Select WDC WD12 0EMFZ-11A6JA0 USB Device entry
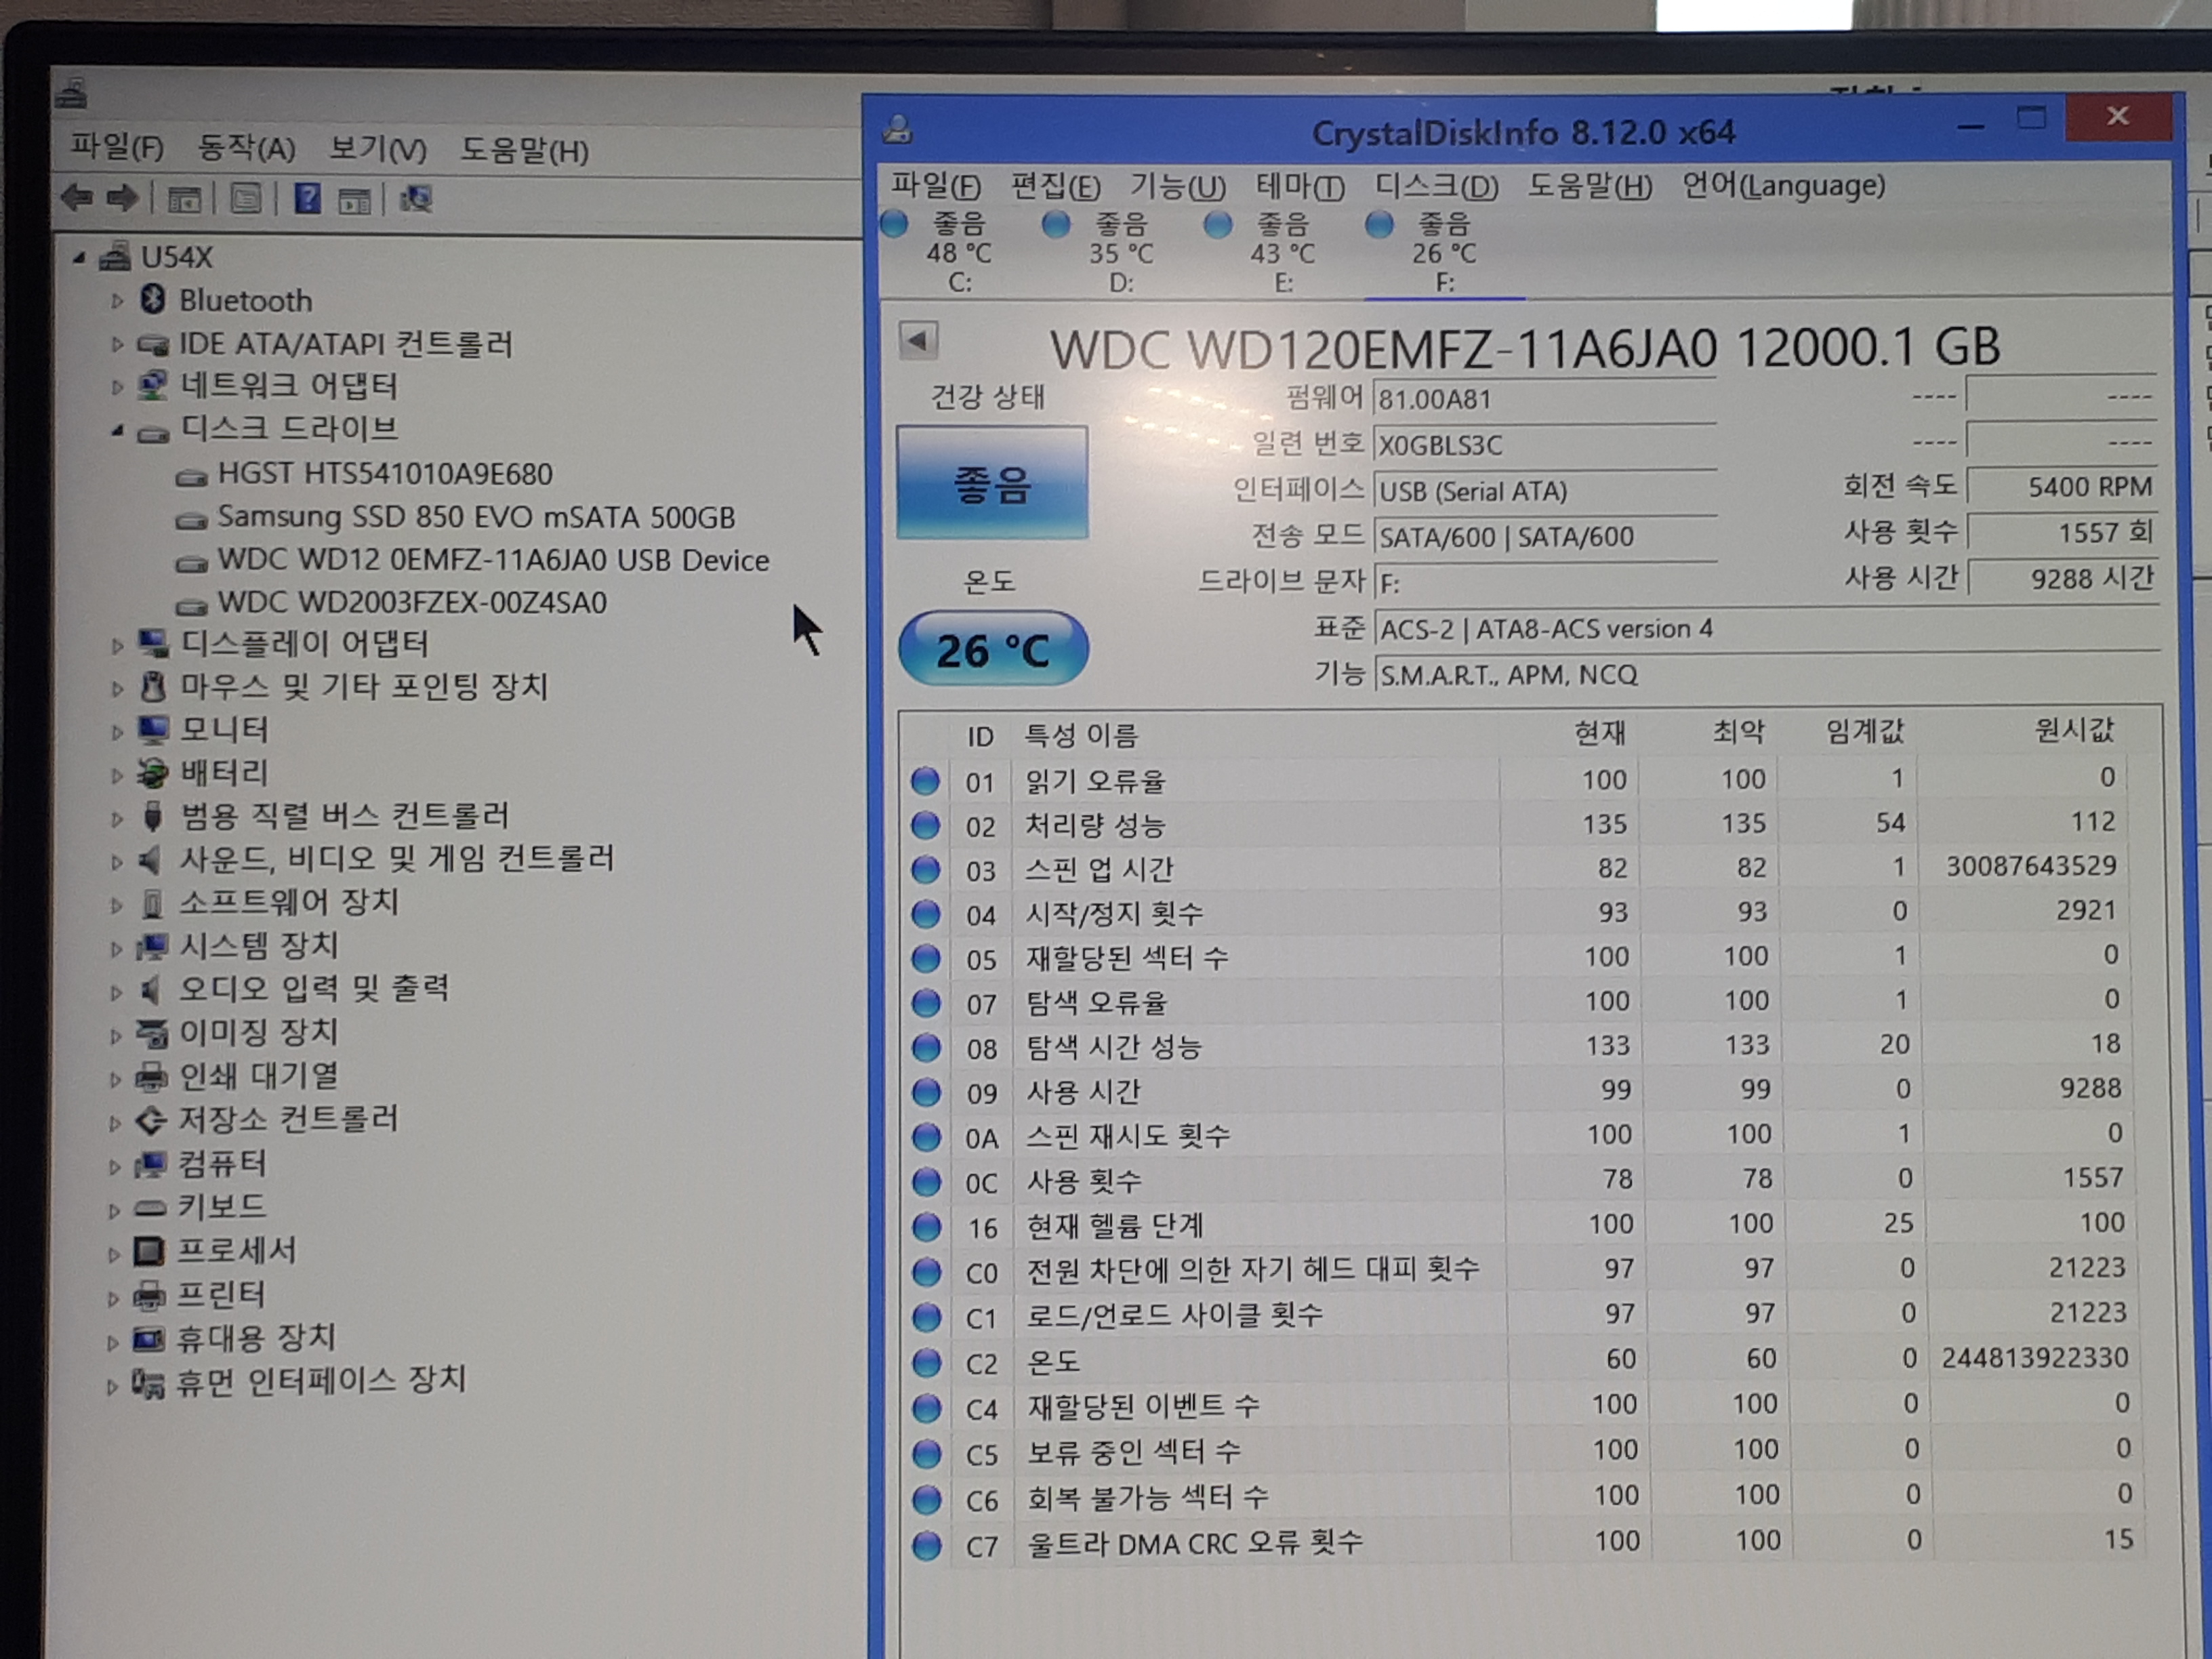2212x1659 pixels. [x=493, y=560]
